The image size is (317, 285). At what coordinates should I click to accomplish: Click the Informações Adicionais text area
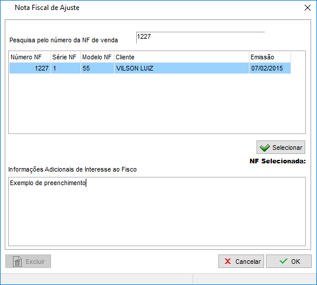[x=157, y=212]
